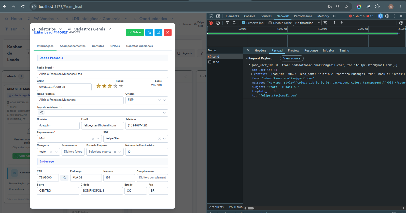Click the green Salvar button
Viewport: 406px width, 213px height.
pyautogui.click(x=135, y=32)
